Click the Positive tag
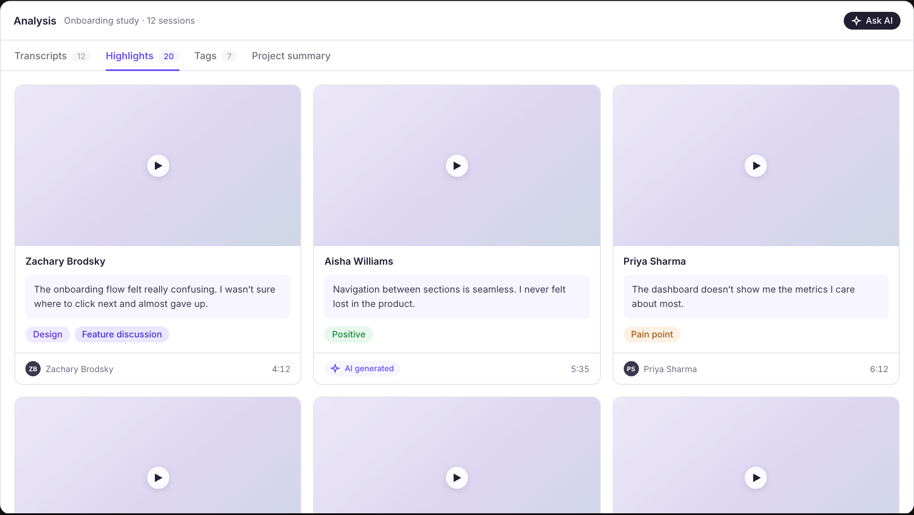914x515 pixels. tap(349, 334)
